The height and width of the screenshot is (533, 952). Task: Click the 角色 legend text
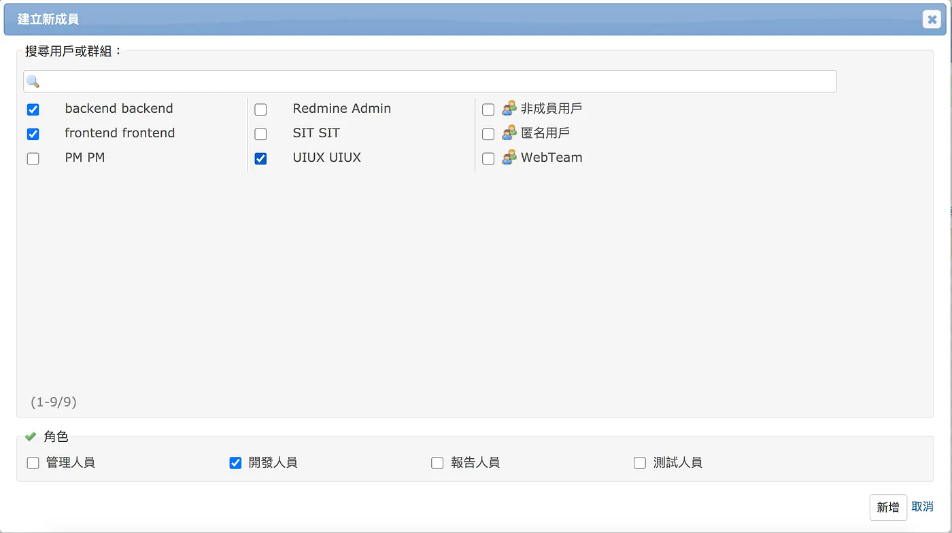click(56, 436)
